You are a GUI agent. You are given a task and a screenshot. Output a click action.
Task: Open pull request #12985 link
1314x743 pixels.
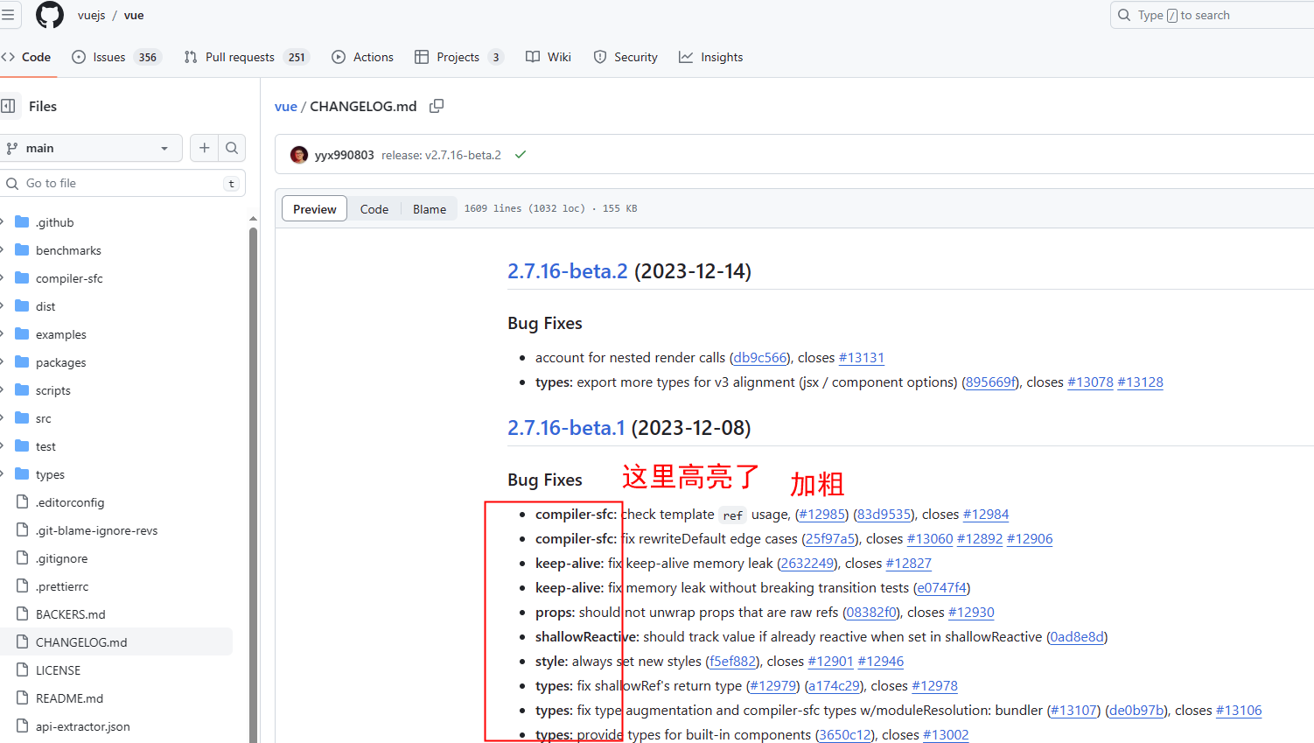pos(822,515)
